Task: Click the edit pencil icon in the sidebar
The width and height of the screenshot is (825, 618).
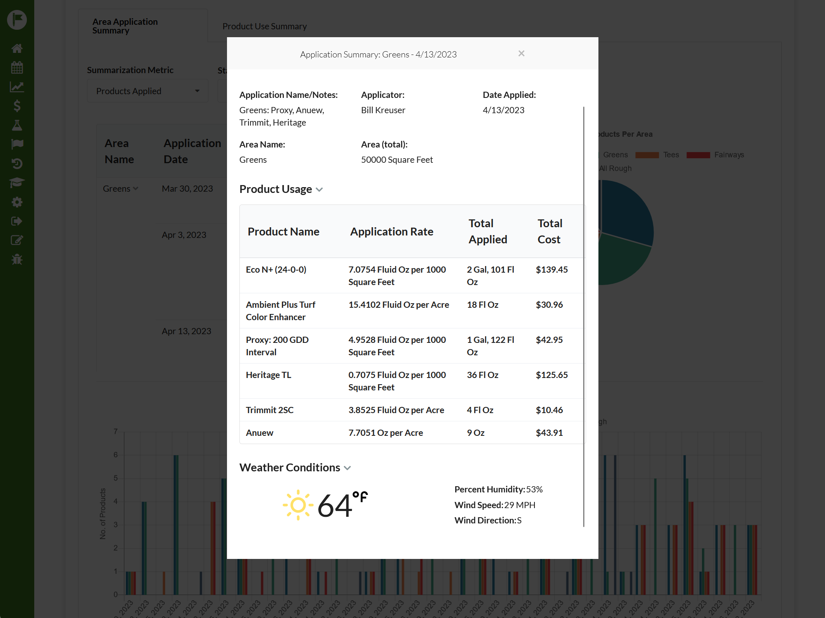Action: coord(17,240)
